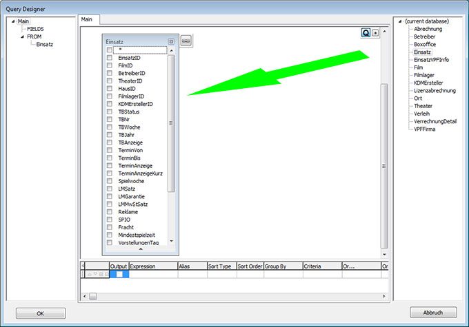Click the row handle icons in the grid's first row
The height and width of the screenshot is (327, 469).
pyautogui.click(x=96, y=274)
